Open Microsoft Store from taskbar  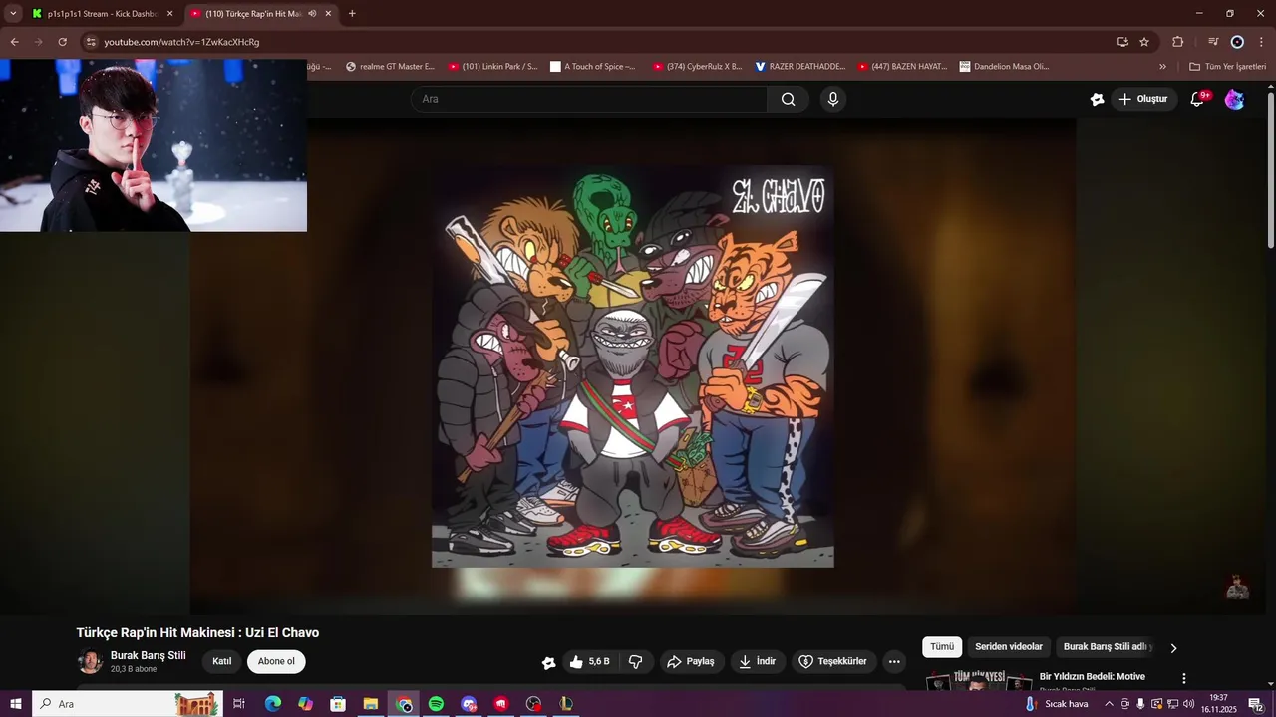(x=338, y=704)
